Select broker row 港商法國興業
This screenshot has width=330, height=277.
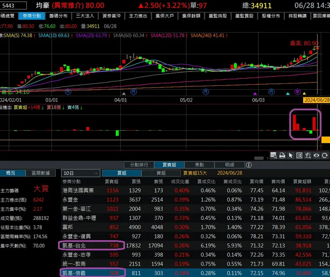pyautogui.click(x=195, y=190)
